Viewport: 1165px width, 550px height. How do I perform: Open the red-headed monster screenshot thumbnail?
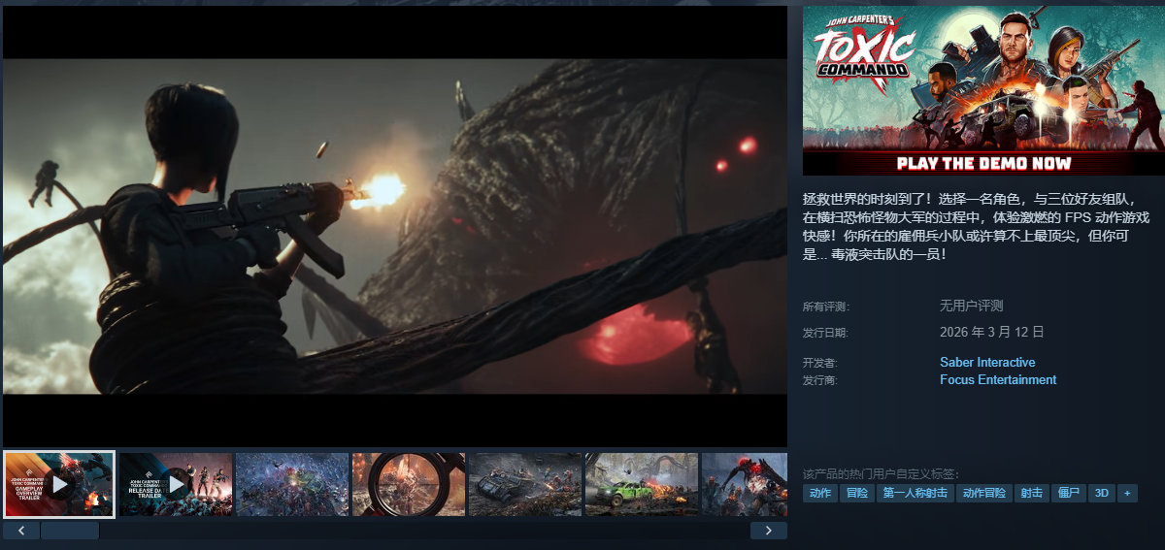744,484
